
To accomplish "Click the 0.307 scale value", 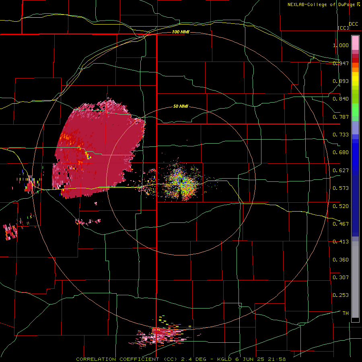I will [341, 278].
